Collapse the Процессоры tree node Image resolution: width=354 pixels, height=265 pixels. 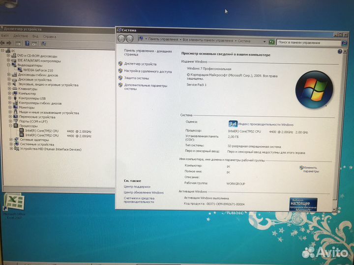pyautogui.click(x=9, y=126)
